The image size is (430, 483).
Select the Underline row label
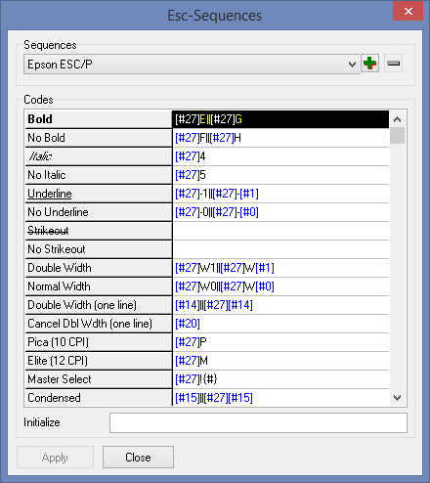(99, 194)
